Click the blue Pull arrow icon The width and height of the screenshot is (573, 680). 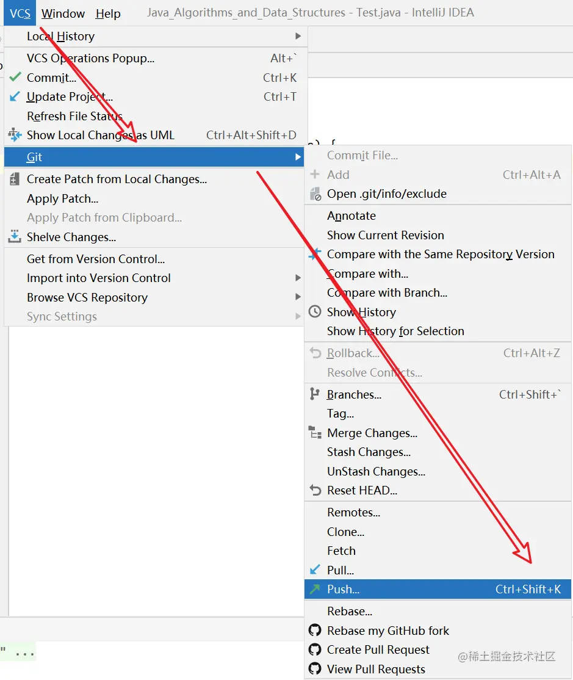tap(315, 570)
